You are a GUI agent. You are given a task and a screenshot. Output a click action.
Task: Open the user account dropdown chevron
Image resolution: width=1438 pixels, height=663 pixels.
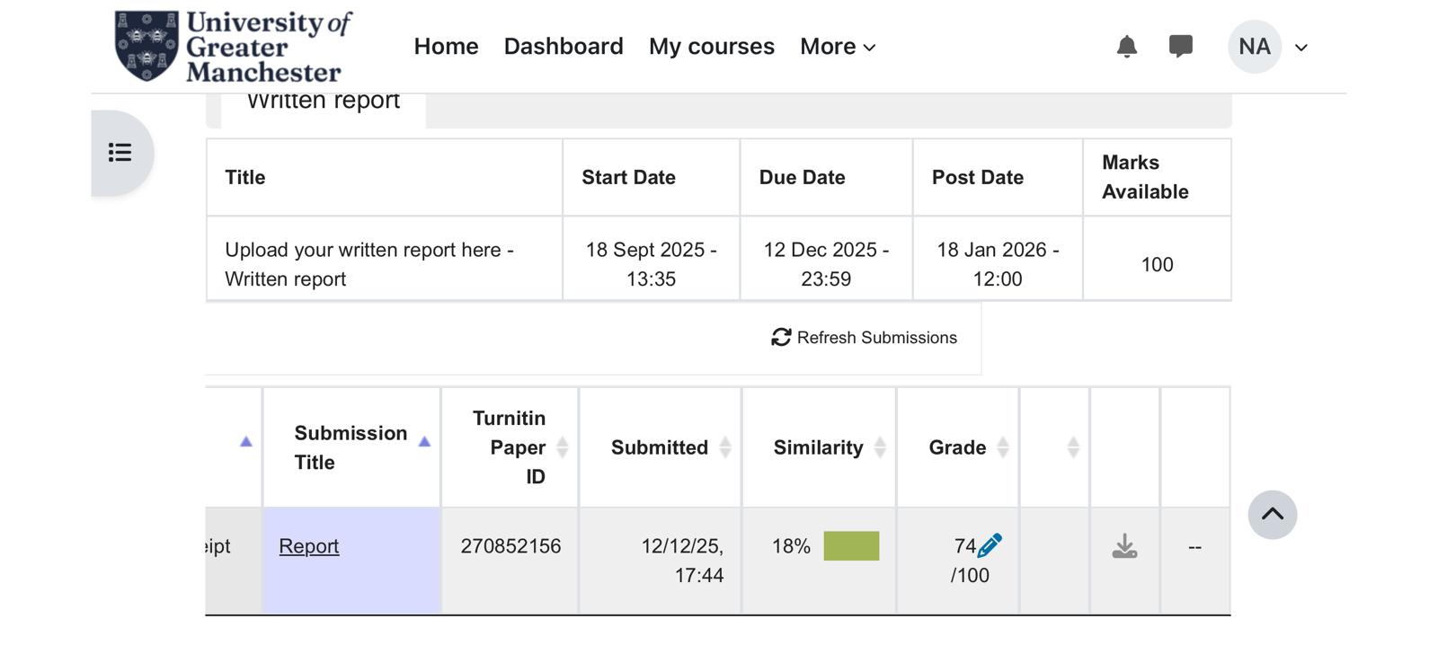tap(1300, 48)
